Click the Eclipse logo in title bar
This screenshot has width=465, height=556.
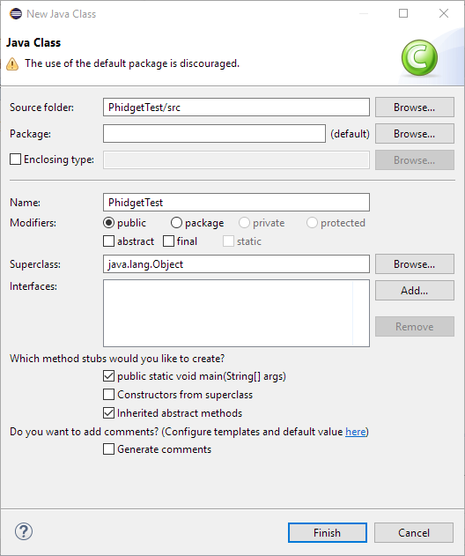click(16, 14)
